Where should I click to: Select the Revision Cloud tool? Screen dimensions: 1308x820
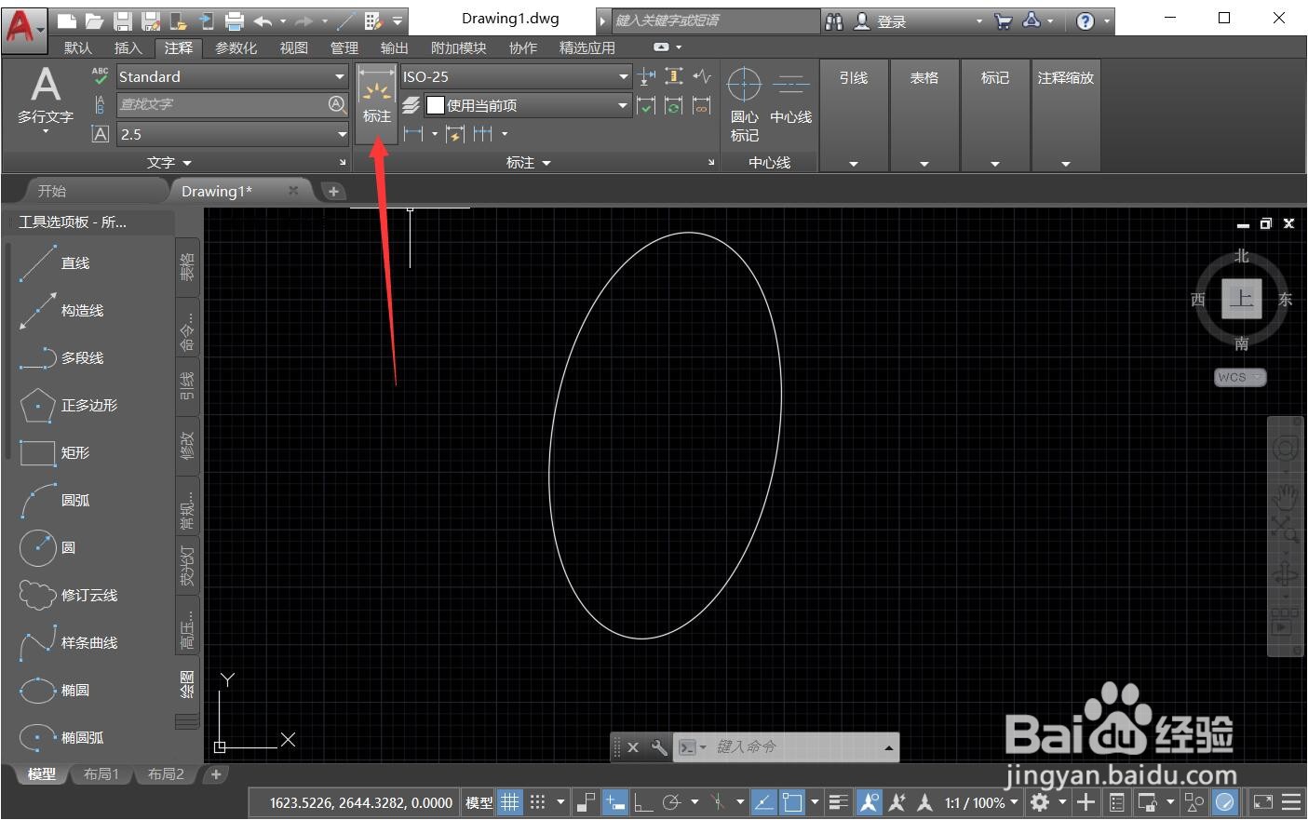[x=67, y=596]
